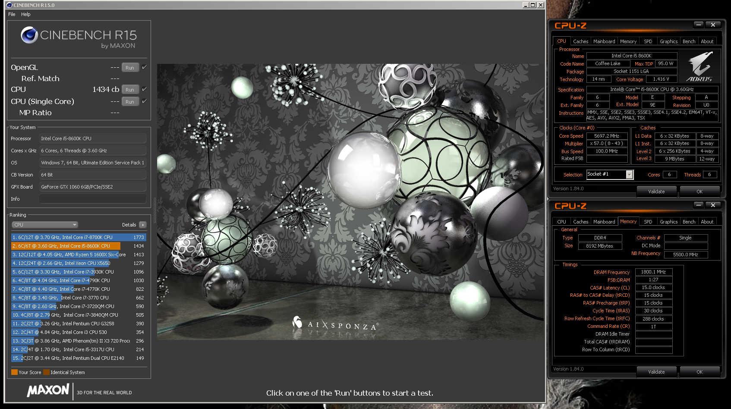Click the AORUS eagle logo in CPU-Z
Screen dimensions: 731x409
click(699, 66)
